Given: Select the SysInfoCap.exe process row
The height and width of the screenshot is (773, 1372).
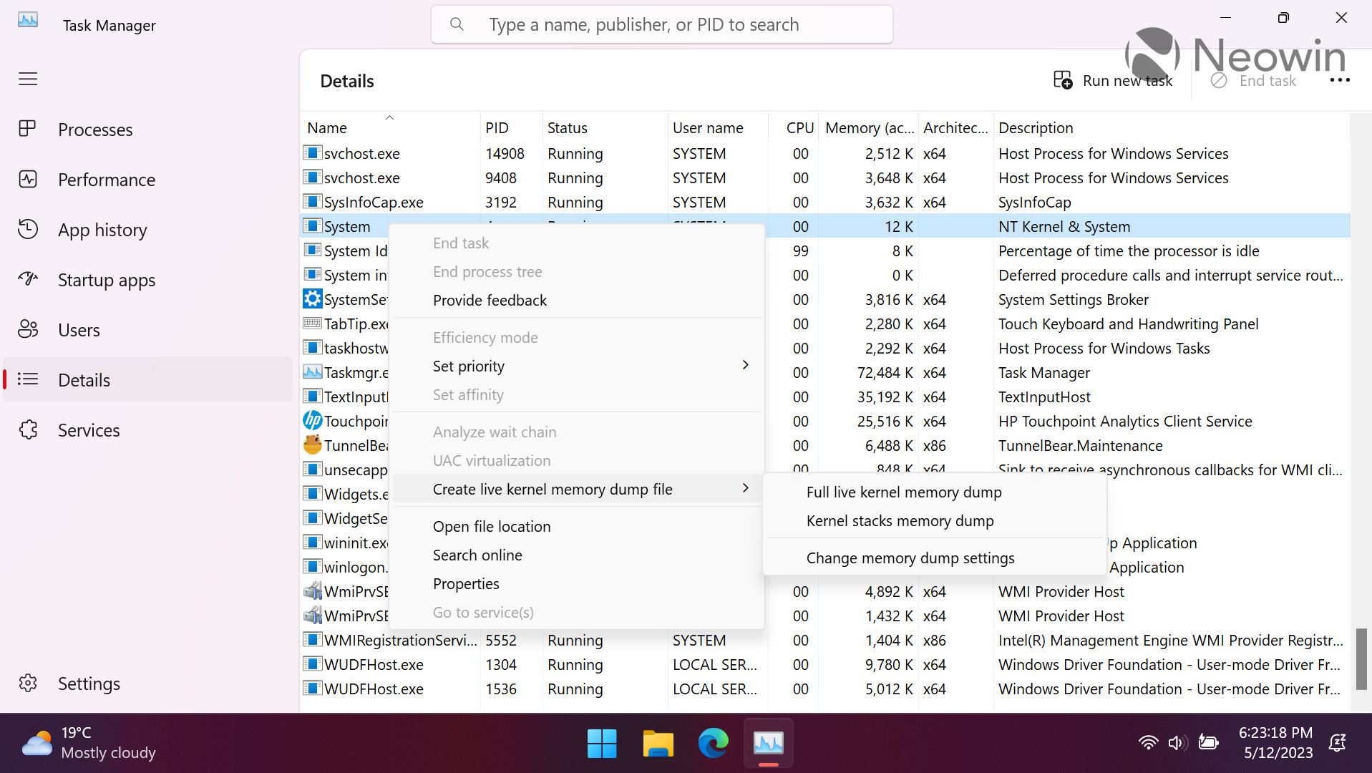Looking at the screenshot, I should pyautogui.click(x=824, y=203).
